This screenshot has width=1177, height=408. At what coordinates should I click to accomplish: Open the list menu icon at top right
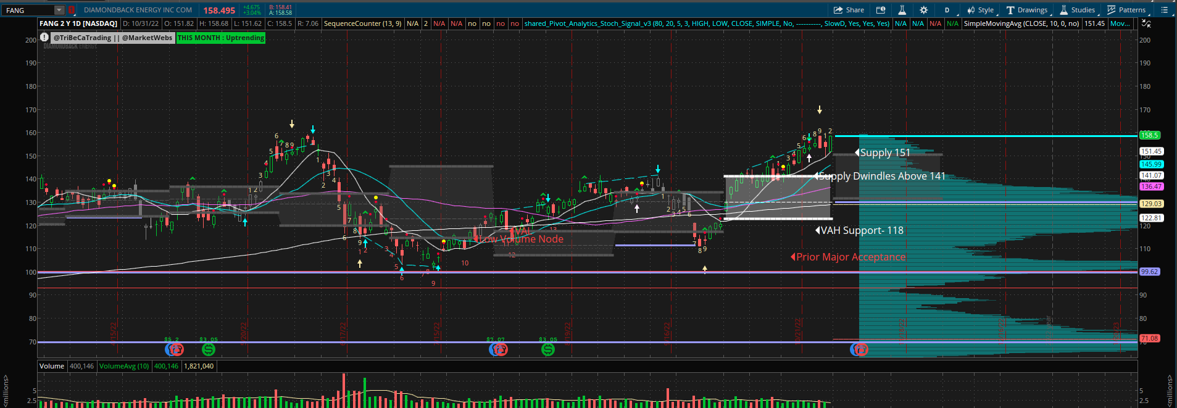pos(1165,10)
